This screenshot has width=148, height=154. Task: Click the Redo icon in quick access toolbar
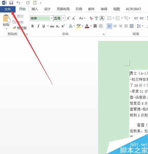pos(28,3)
